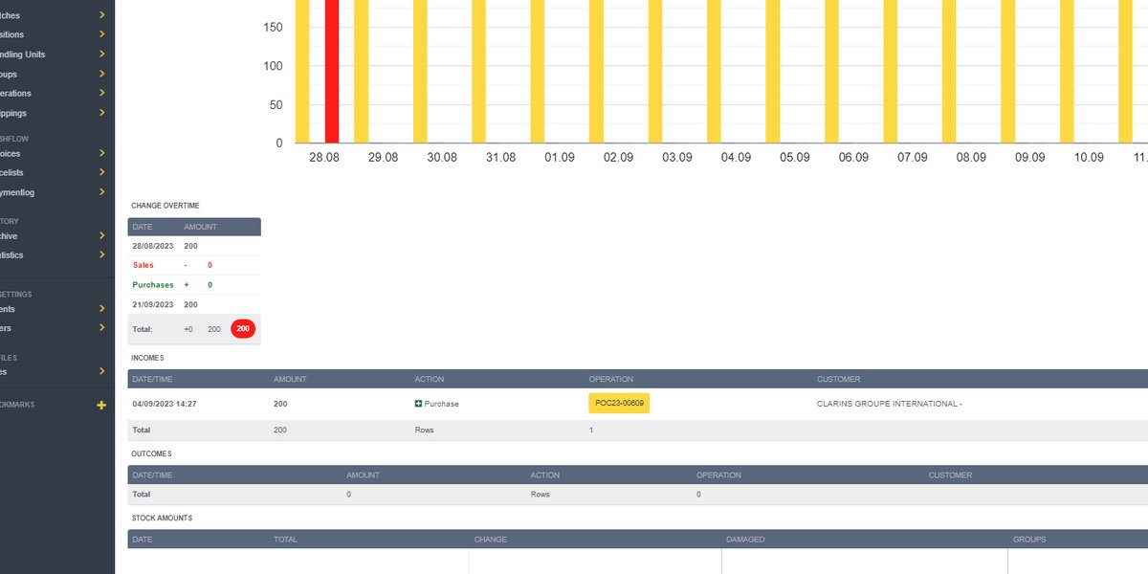Expand the Handling Units sidebar chevron
Screen dimensions: 1148x574
point(101,55)
